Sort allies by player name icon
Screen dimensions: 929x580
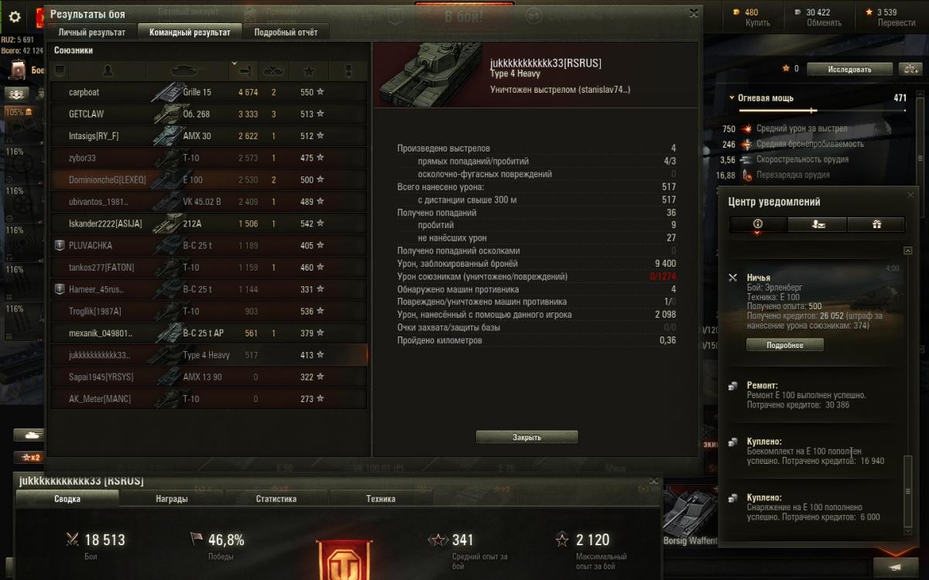108,70
